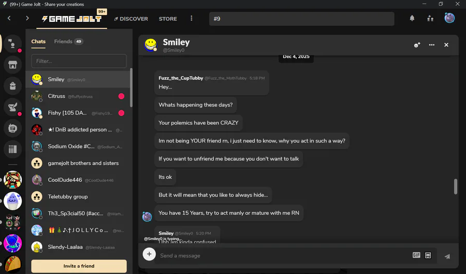This screenshot has width=466, height=274.
Task: Switch to the Friends tab
Action: click(x=69, y=41)
